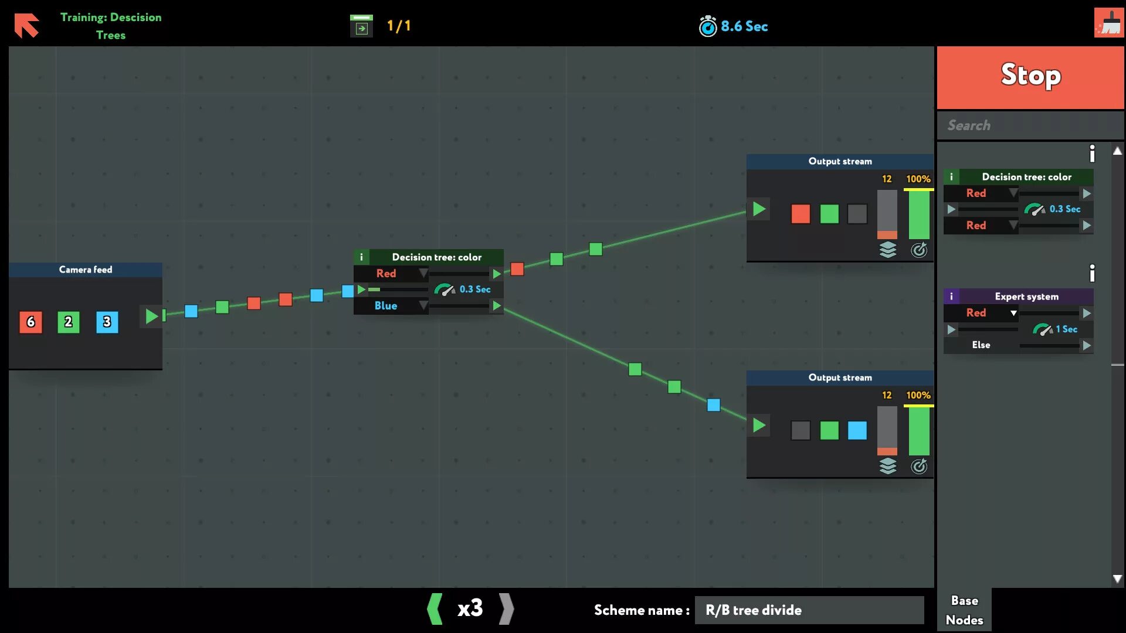Click the info icon on Decision tree node
This screenshot has width=1126, height=633.
point(361,257)
